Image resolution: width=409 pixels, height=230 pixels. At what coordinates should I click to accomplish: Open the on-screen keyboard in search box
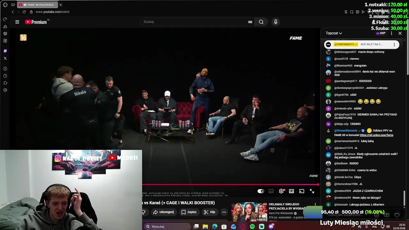[250, 22]
